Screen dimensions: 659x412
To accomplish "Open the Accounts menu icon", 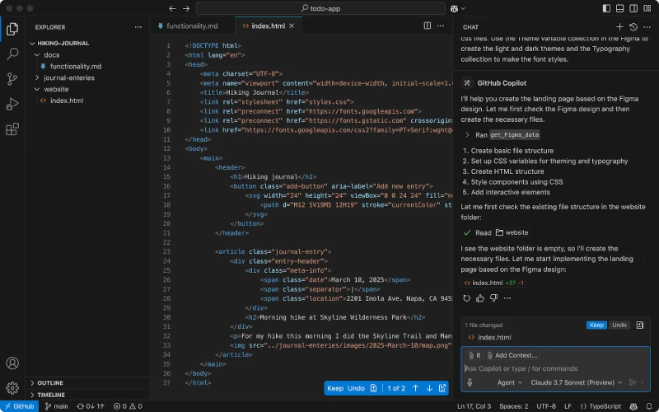I will tap(12, 363).
